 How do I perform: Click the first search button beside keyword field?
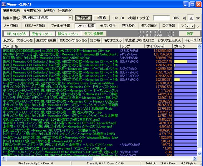pos(83,18)
